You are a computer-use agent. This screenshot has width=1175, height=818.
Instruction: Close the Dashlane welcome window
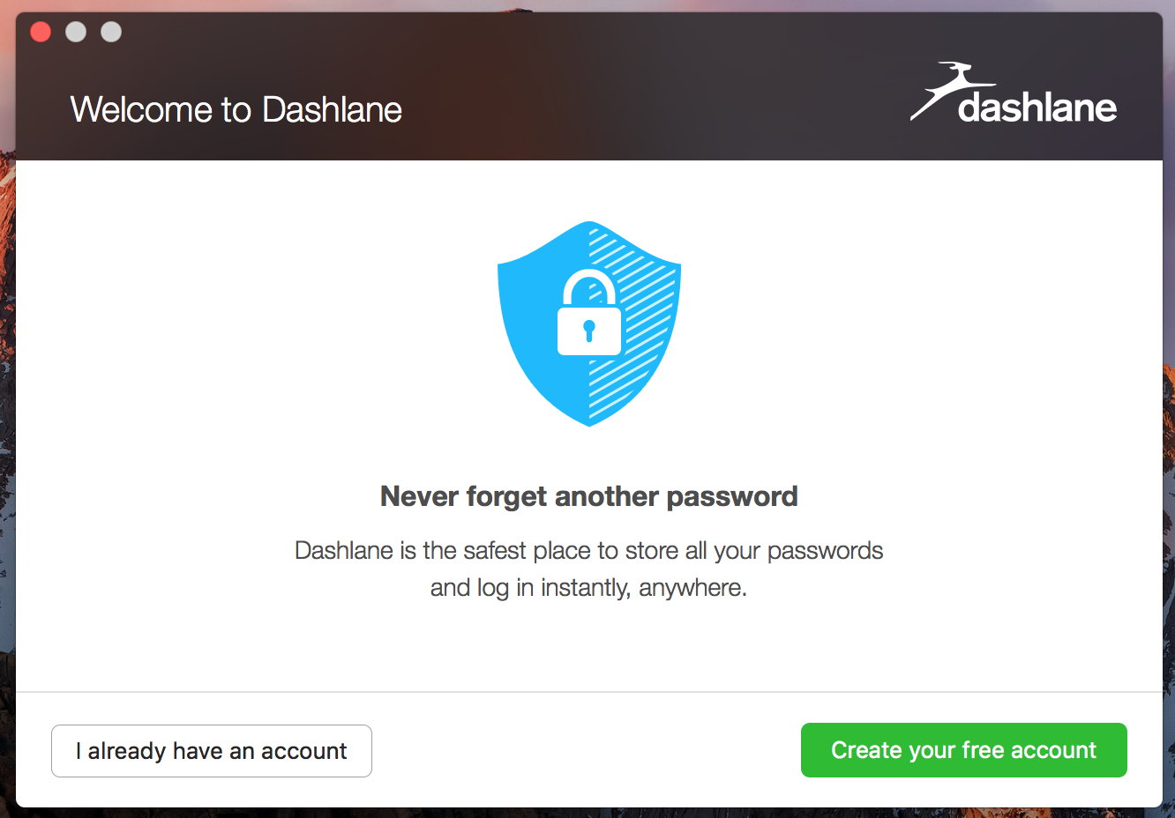click(x=41, y=33)
